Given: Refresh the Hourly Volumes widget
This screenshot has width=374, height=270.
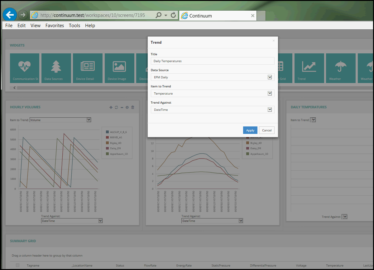Looking at the screenshot, I should click(x=116, y=107).
